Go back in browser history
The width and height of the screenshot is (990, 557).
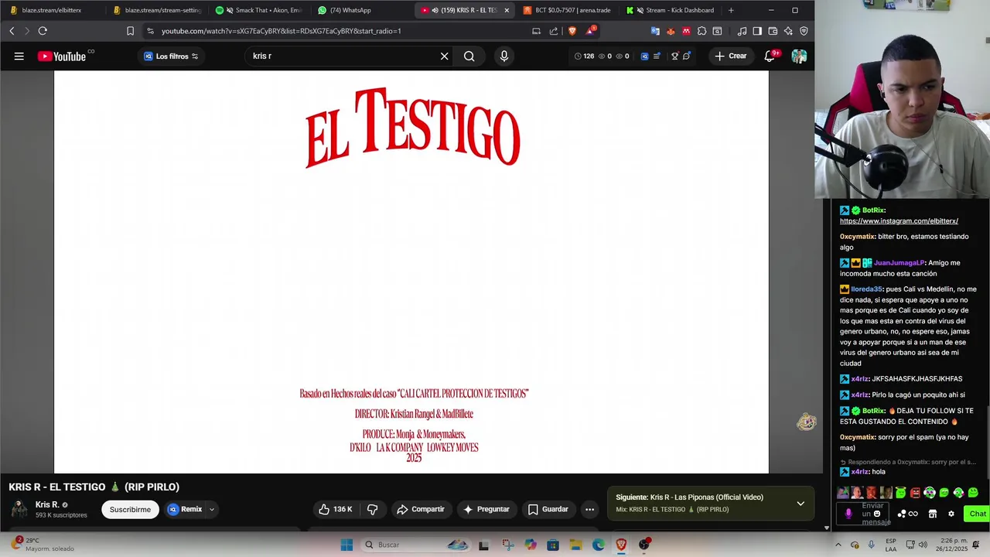[12, 31]
